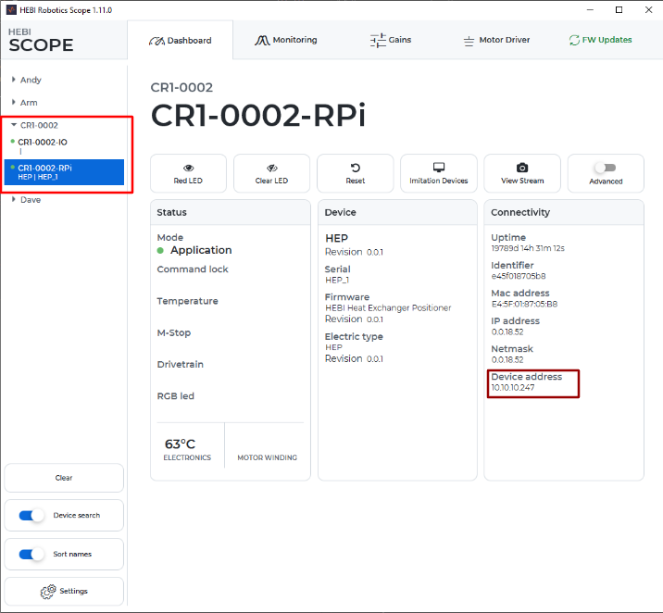The width and height of the screenshot is (663, 613).
Task: Click the Identifier e45f018705b8 value
Action: 519,276
